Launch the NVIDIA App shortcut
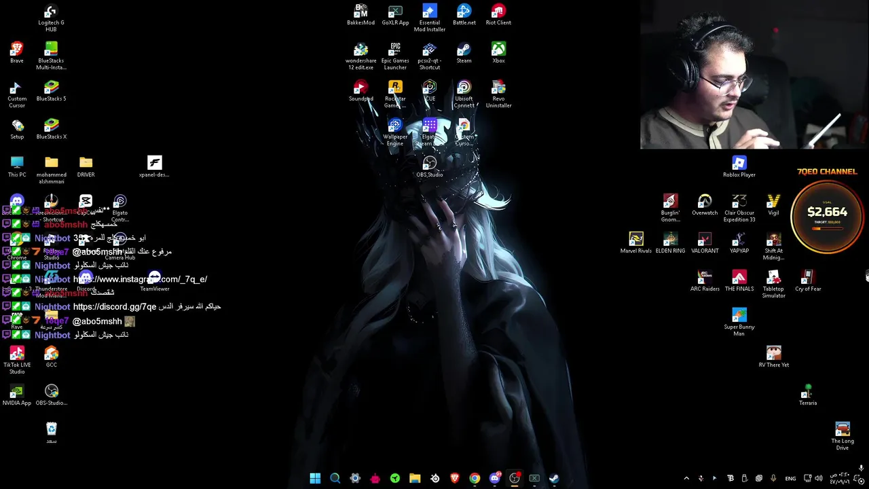869x489 pixels. [17, 395]
